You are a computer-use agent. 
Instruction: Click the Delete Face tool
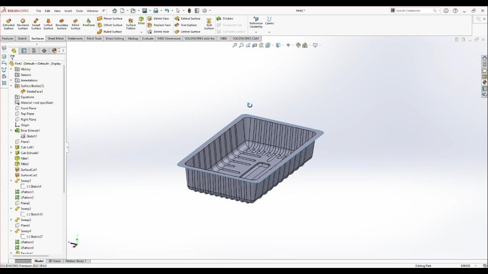(158, 18)
